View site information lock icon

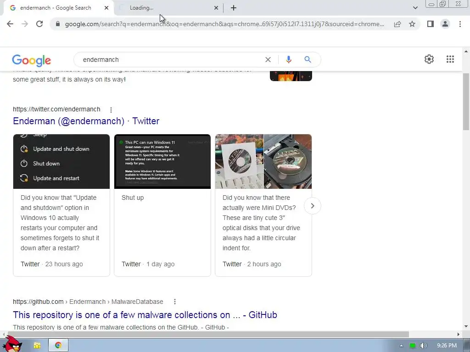coord(58,24)
